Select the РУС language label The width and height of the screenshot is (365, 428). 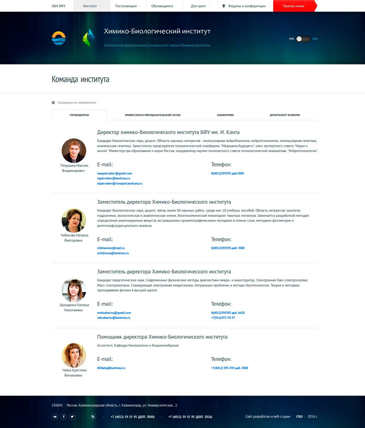(291, 39)
